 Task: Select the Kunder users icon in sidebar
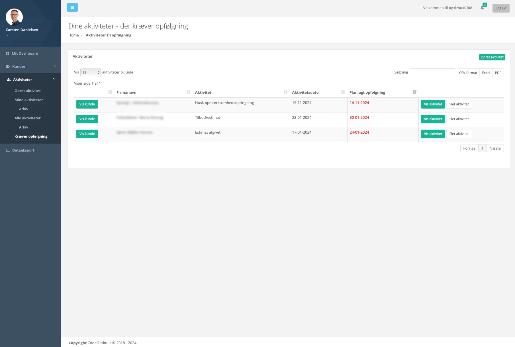[7, 66]
